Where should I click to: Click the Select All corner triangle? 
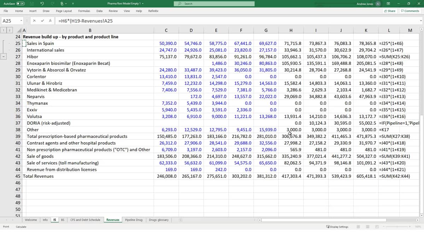tap(19, 30)
